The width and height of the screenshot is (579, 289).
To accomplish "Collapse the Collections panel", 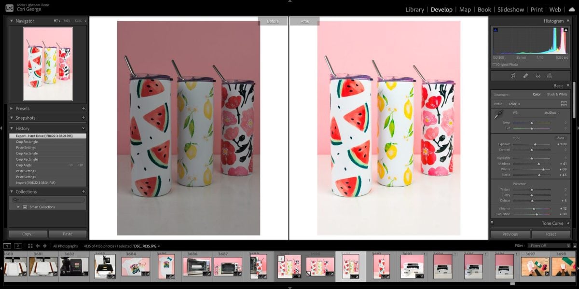I will point(12,192).
